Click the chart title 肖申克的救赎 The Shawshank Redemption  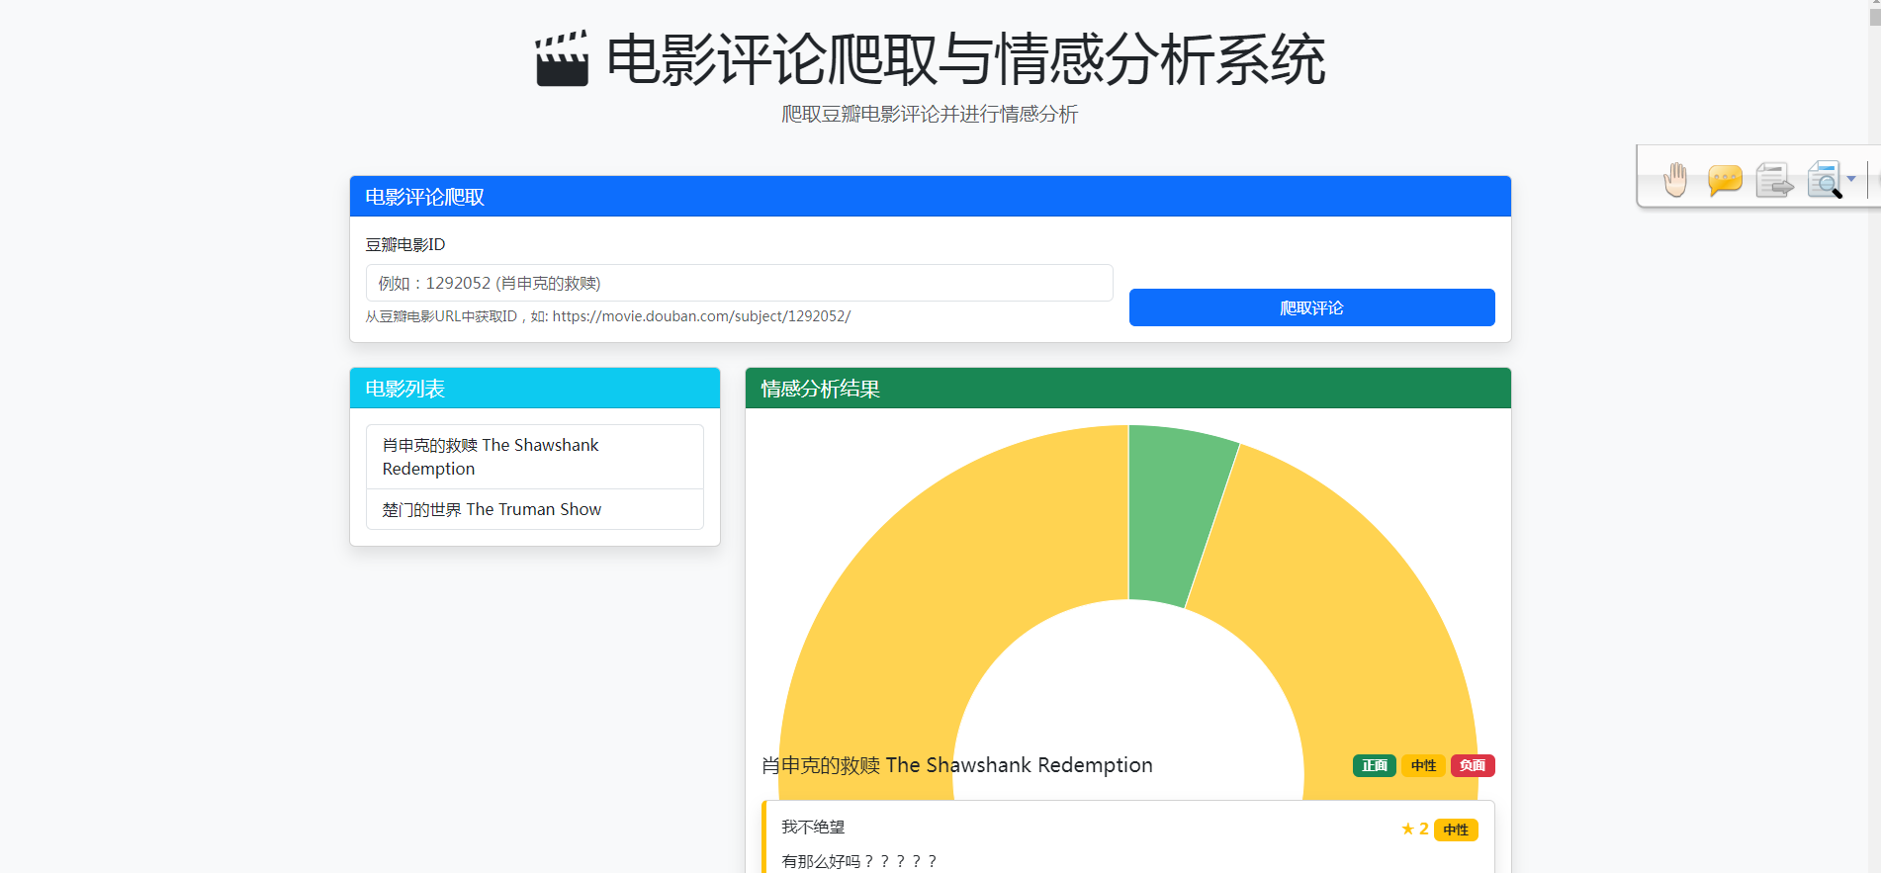coord(957,765)
